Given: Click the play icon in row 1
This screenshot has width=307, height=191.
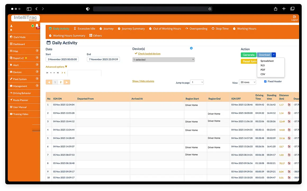Looking at the screenshot, I should pos(289,105).
